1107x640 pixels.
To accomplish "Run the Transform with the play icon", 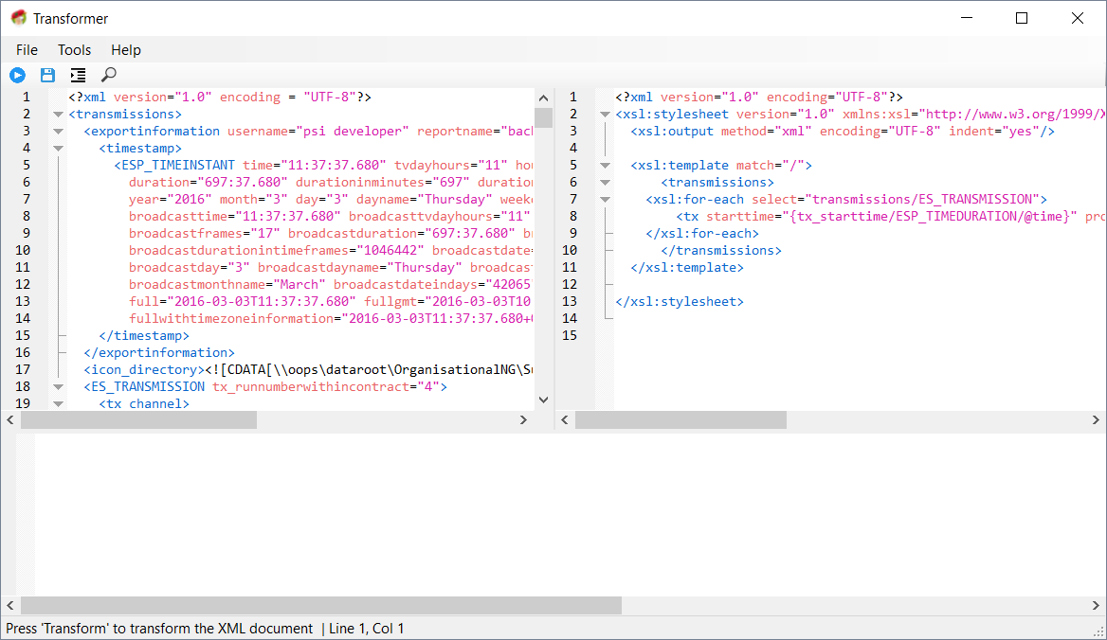I will point(17,75).
